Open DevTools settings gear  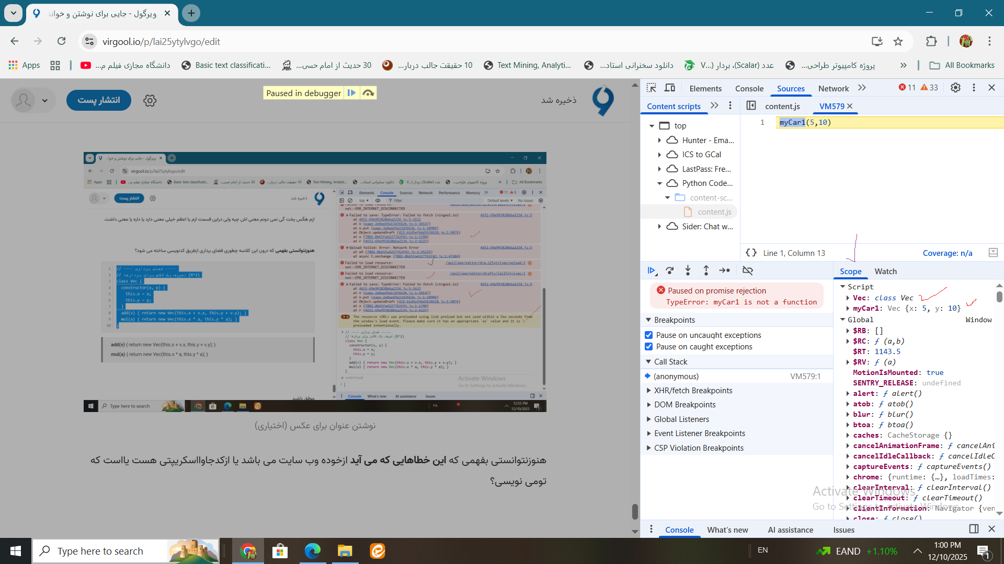(955, 88)
